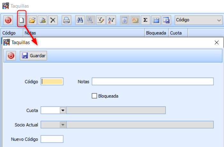Open the Código search field dropdown
Image resolution: width=224 pixels, height=147 pixels.
(219, 20)
